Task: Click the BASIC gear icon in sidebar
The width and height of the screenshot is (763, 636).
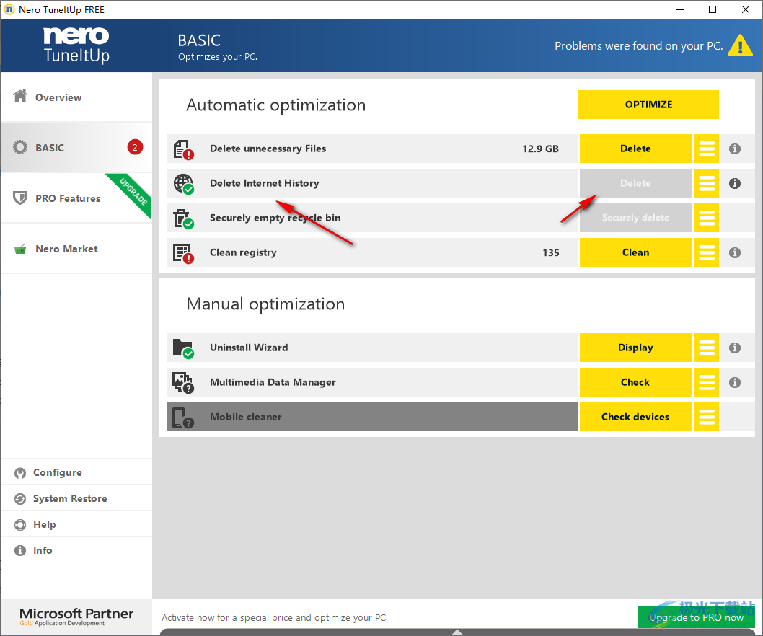Action: click(20, 147)
